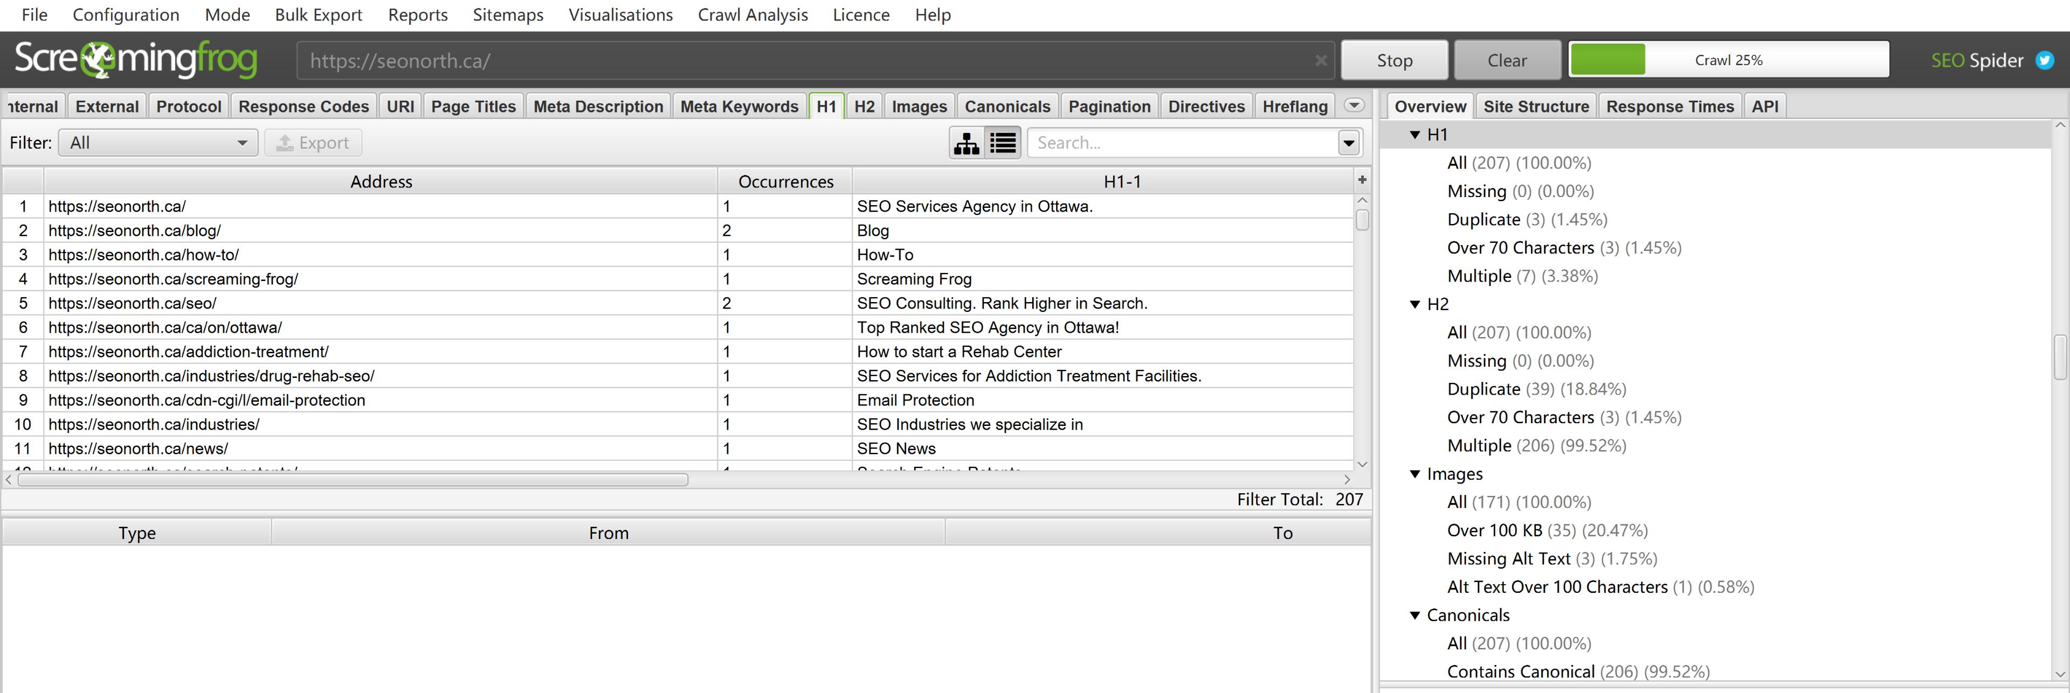Open the Licence menu
Viewport: 2070px width, 693px height.
pos(861,15)
